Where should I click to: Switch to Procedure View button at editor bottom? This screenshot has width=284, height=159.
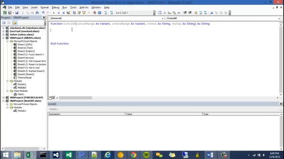(x=50, y=98)
